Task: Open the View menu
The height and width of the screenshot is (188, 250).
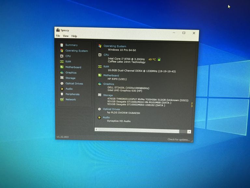Action: click(66, 36)
